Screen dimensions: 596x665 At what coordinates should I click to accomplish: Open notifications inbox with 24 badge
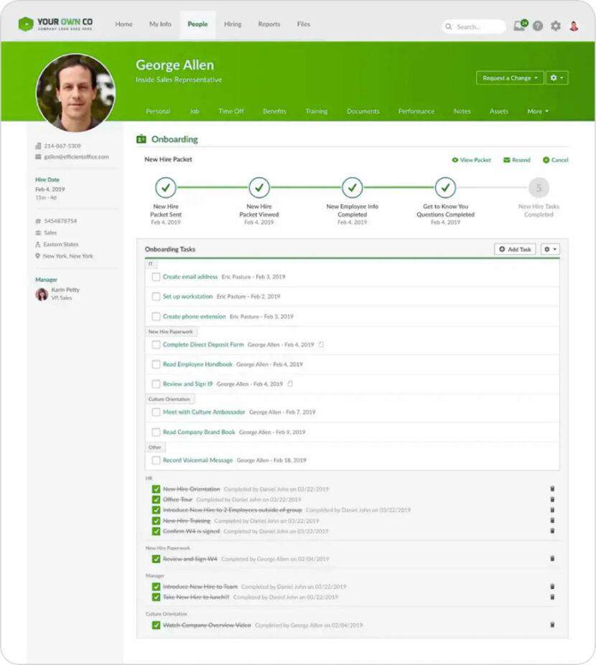coord(519,26)
